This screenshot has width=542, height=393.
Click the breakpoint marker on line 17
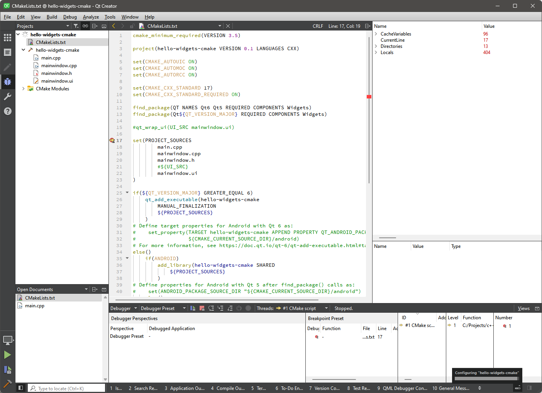[x=112, y=141]
